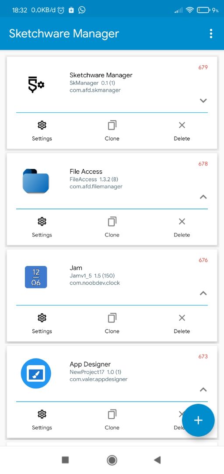Viewport: 224px width, 474px height.
Task: Tap the Jam clock app icon
Action: [36, 277]
